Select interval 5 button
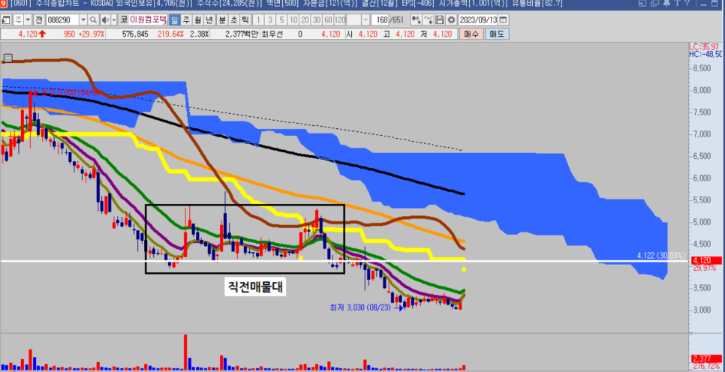Viewport: 725px width, 372px height. coord(281,19)
